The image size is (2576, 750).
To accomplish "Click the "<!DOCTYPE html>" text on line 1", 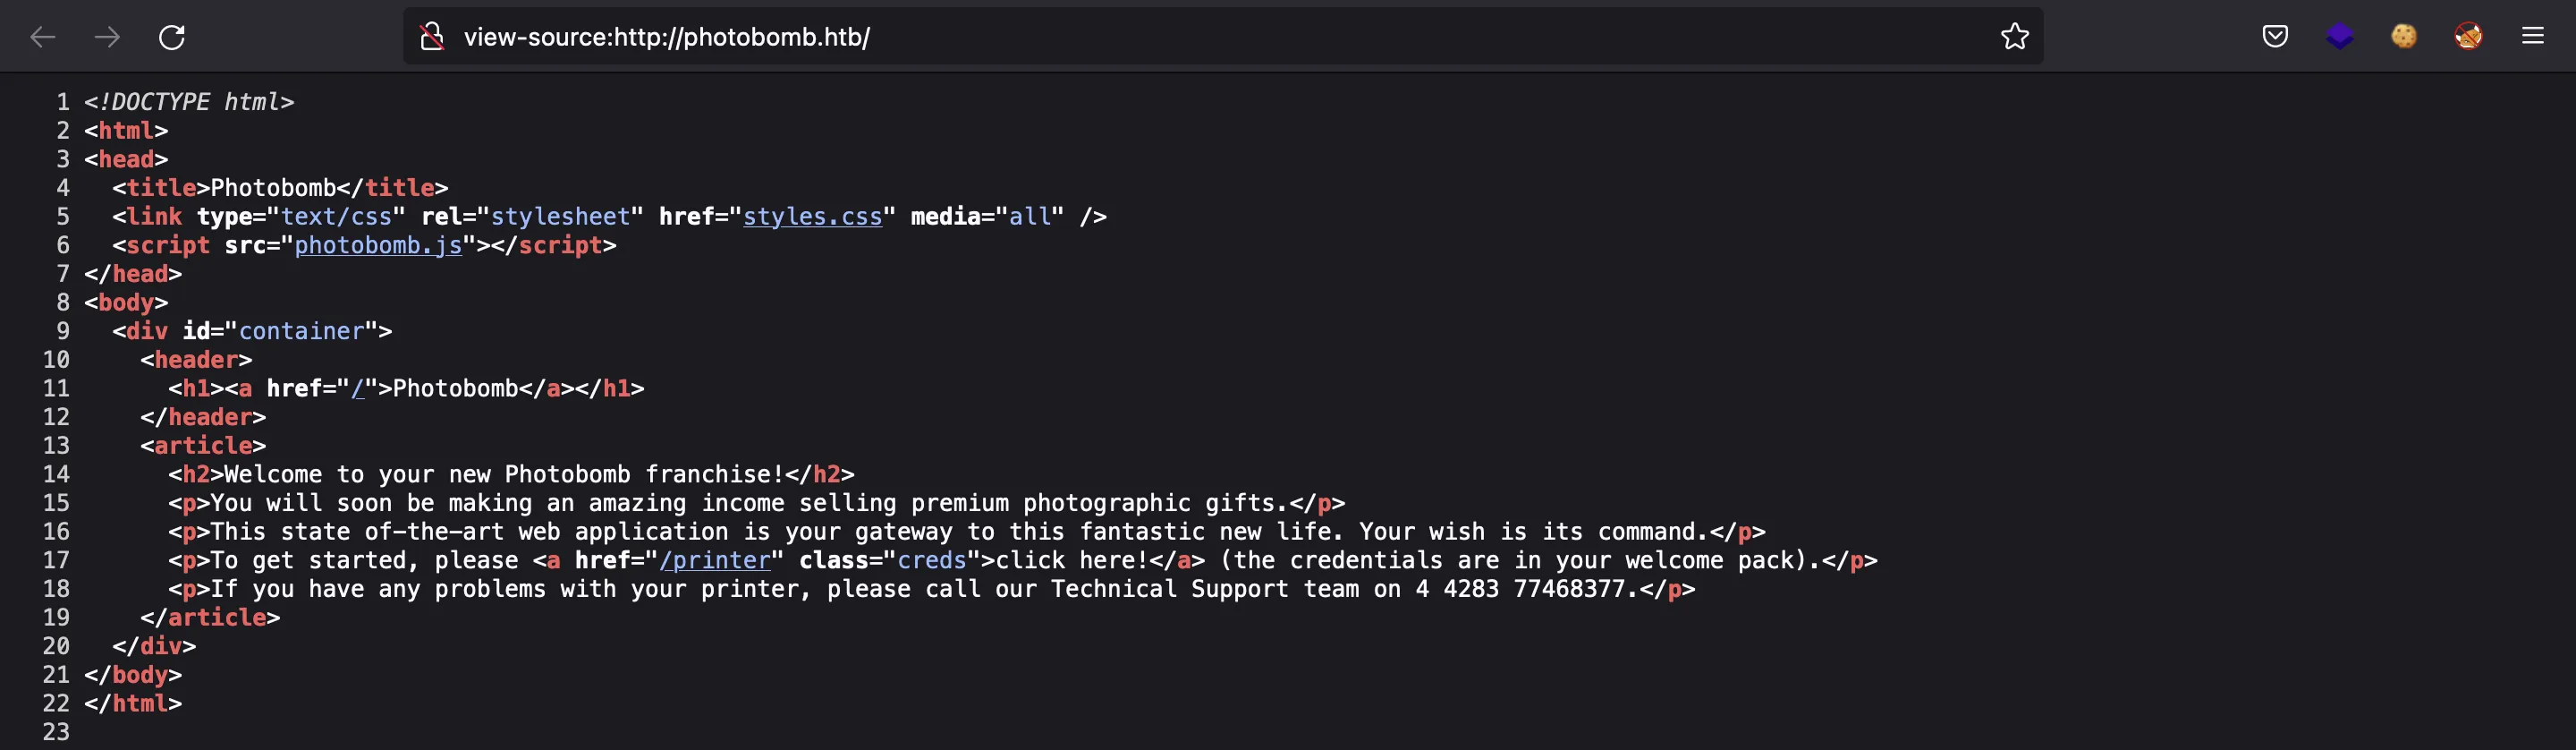I will point(189,102).
